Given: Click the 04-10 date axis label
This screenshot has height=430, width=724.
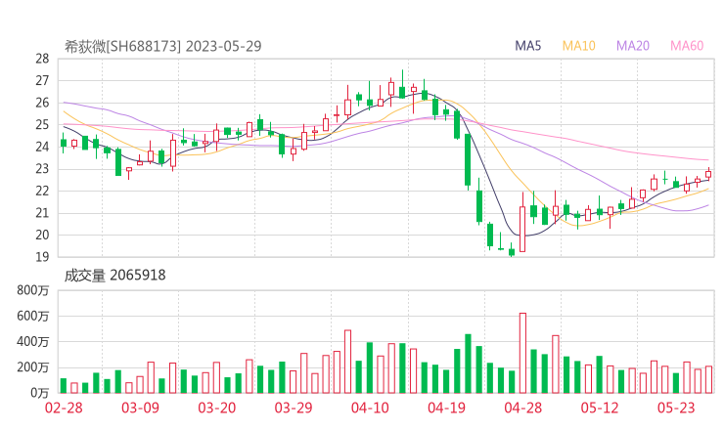Looking at the screenshot, I should pyautogui.click(x=370, y=408).
